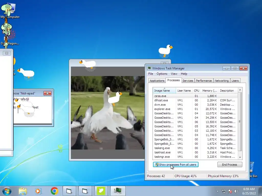Open the Help menu in Task Manager
The image size is (262, 196).
184,74
